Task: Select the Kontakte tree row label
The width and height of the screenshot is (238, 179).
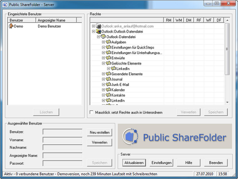Action: pyautogui.click(x=118, y=95)
